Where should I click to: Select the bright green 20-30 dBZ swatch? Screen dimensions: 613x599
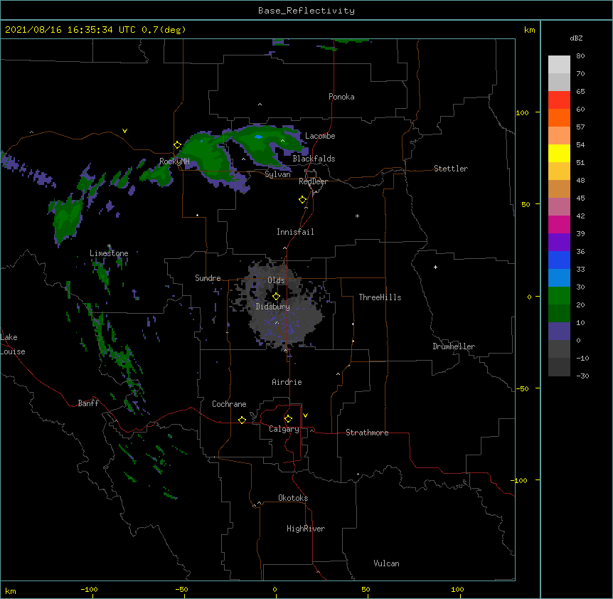(x=559, y=296)
